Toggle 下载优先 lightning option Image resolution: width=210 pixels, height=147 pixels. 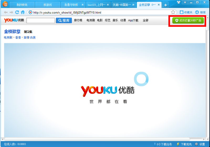(x=184, y=144)
